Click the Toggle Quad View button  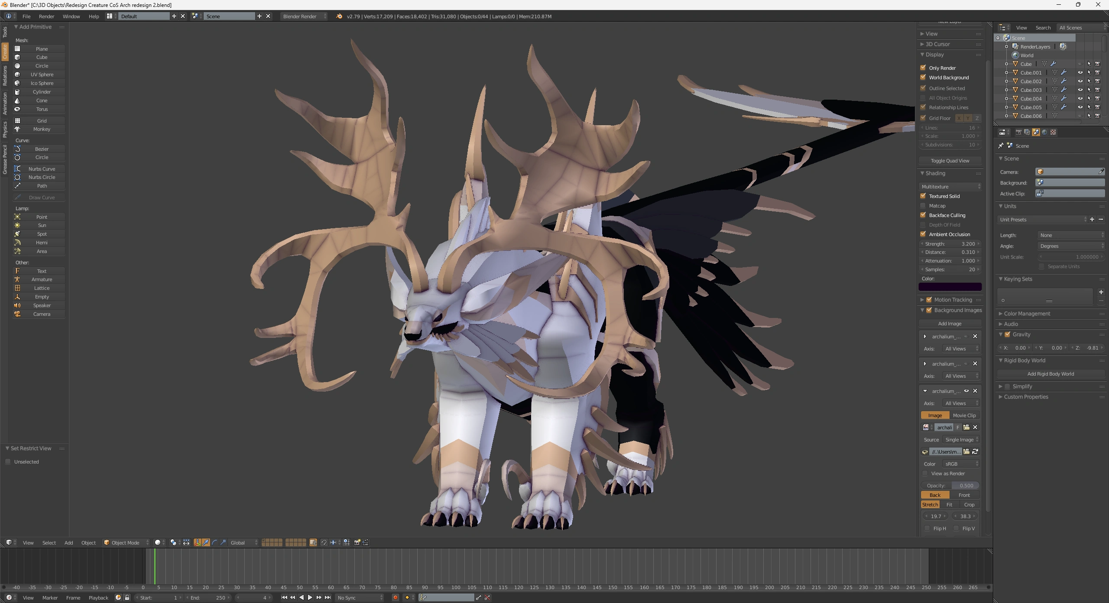950,161
